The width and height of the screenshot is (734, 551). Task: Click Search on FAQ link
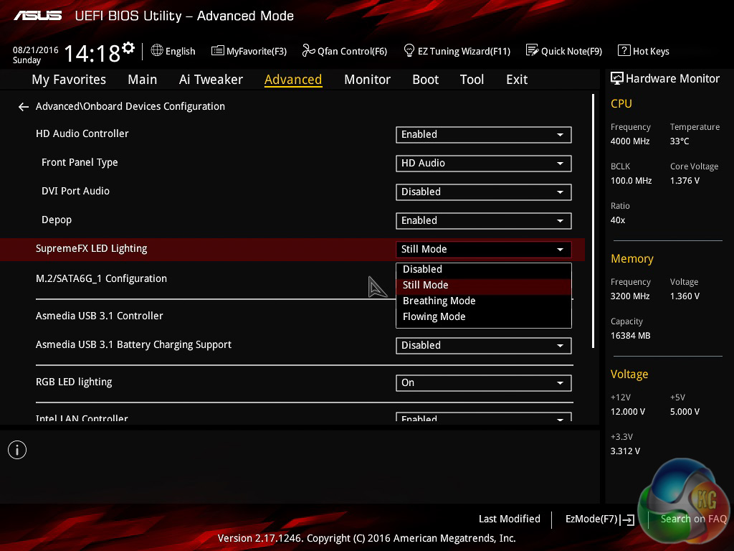click(x=693, y=519)
